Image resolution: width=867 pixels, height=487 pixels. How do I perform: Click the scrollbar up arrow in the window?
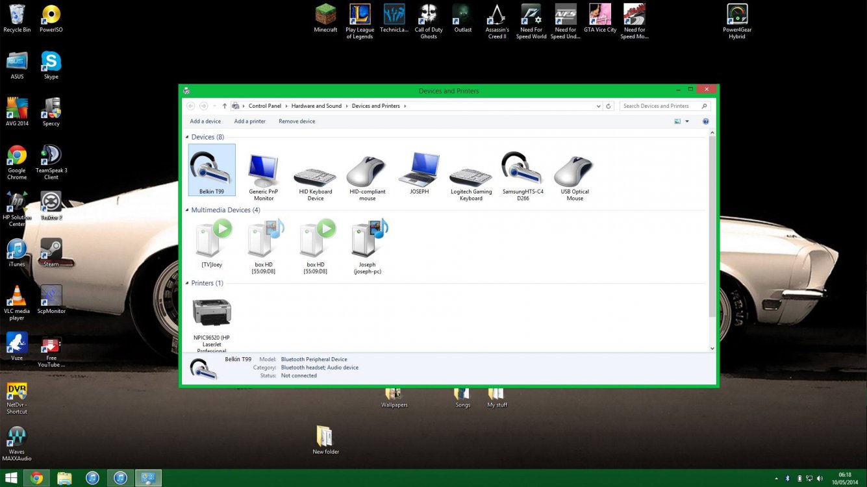click(712, 133)
